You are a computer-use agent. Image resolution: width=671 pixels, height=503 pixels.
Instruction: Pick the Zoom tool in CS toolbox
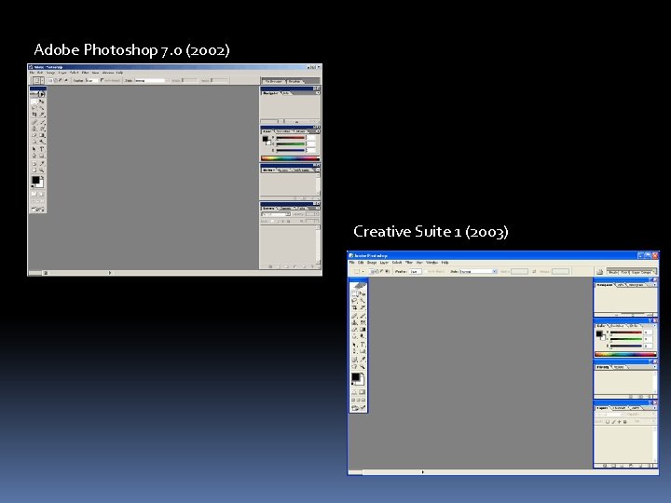[x=363, y=367]
